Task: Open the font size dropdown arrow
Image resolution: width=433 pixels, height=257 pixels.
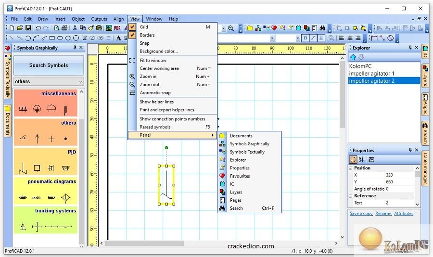Action: tap(298, 38)
